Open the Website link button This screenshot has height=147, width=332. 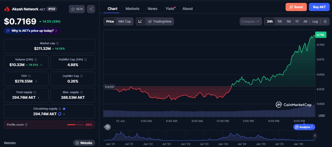click(x=84, y=143)
